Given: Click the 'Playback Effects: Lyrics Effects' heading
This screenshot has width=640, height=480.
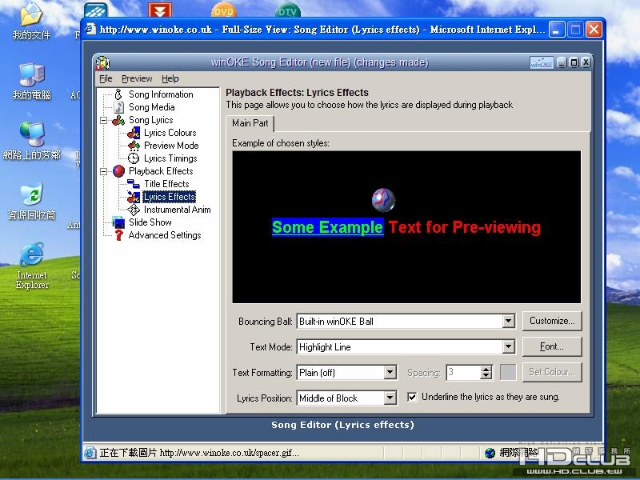Looking at the screenshot, I should 297,93.
